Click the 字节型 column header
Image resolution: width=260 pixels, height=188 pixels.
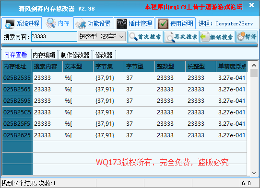point(139,66)
